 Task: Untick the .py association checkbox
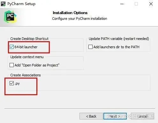click(11, 83)
